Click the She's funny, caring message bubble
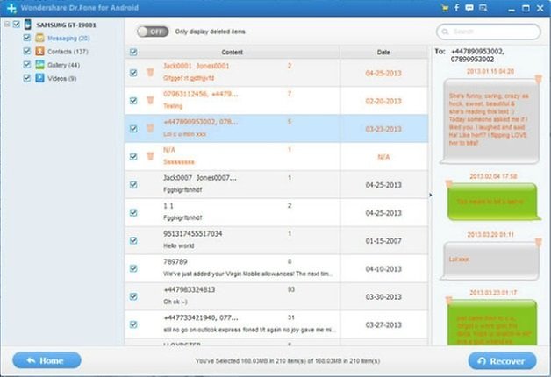 point(490,121)
